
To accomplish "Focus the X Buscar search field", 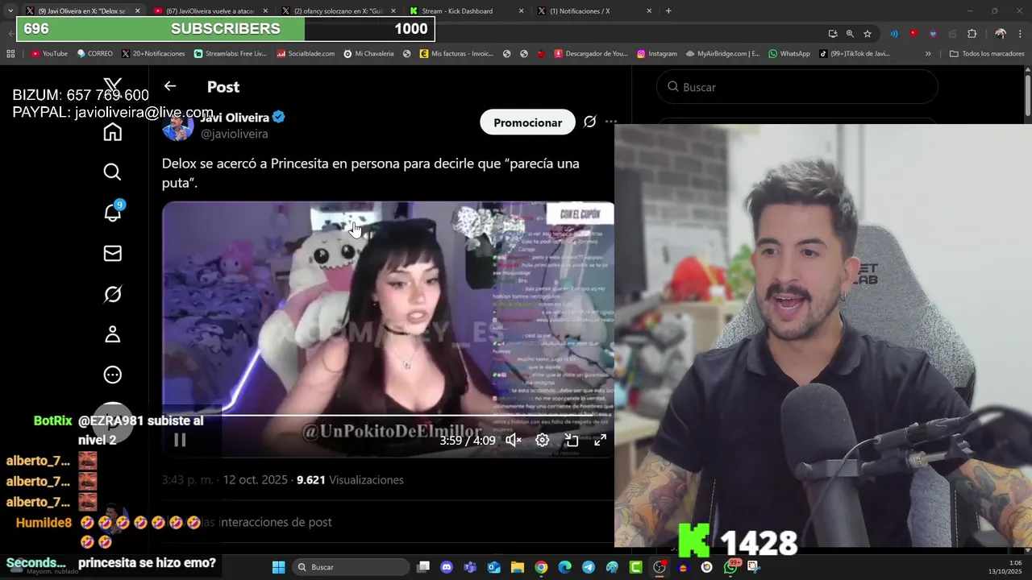I will point(797,87).
